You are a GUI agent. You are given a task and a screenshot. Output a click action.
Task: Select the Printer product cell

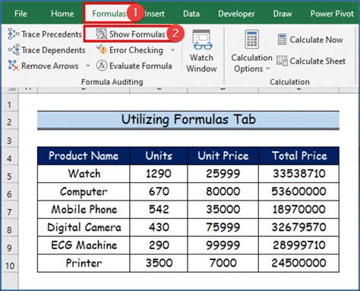tap(84, 263)
